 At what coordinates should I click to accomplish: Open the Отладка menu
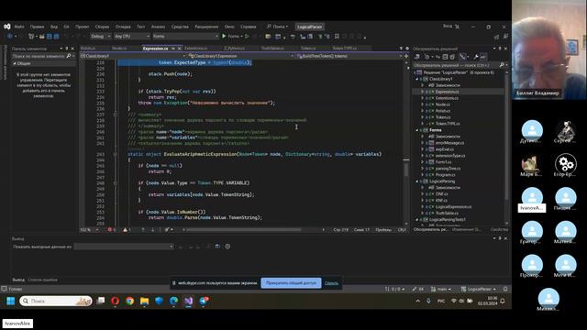(123, 27)
